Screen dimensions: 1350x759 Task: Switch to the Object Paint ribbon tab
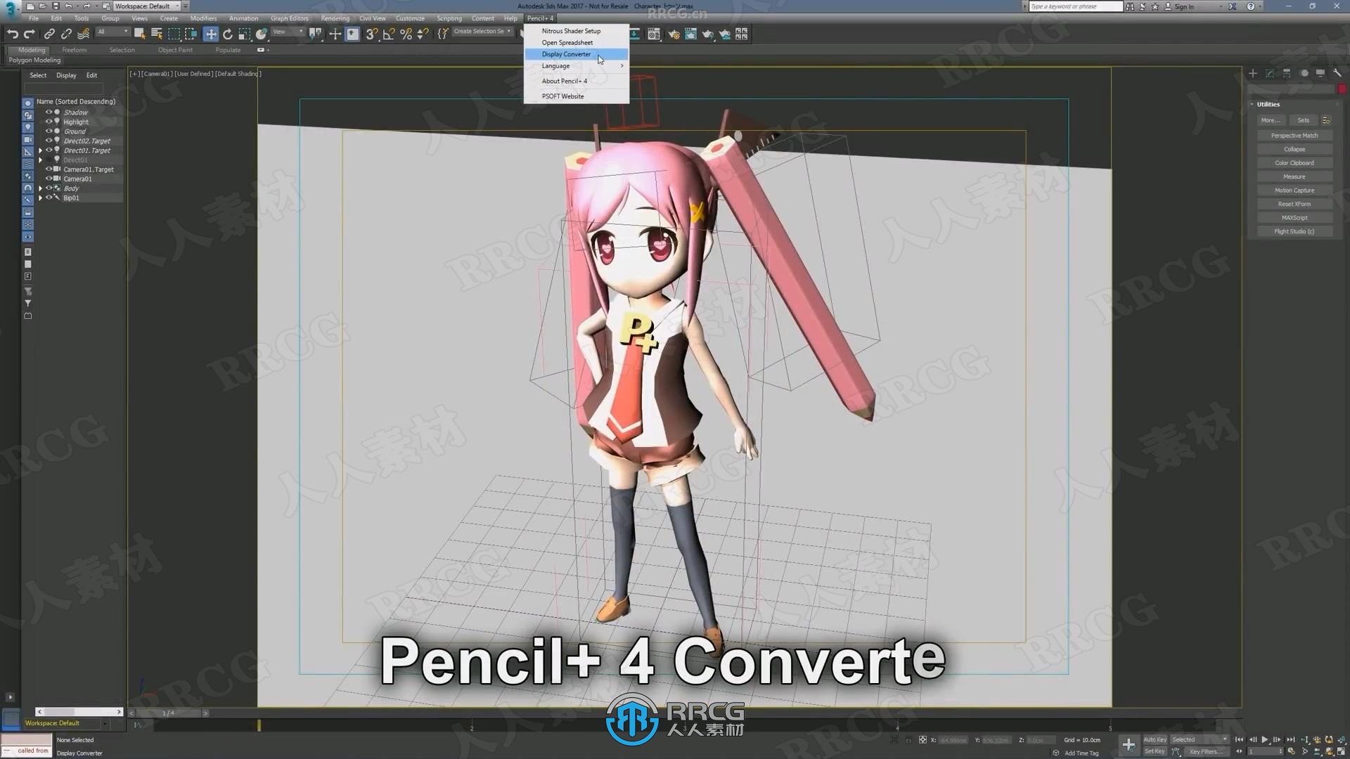coord(175,50)
